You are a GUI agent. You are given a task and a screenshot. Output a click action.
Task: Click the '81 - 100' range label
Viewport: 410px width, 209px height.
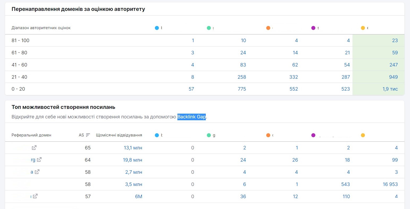(20, 41)
